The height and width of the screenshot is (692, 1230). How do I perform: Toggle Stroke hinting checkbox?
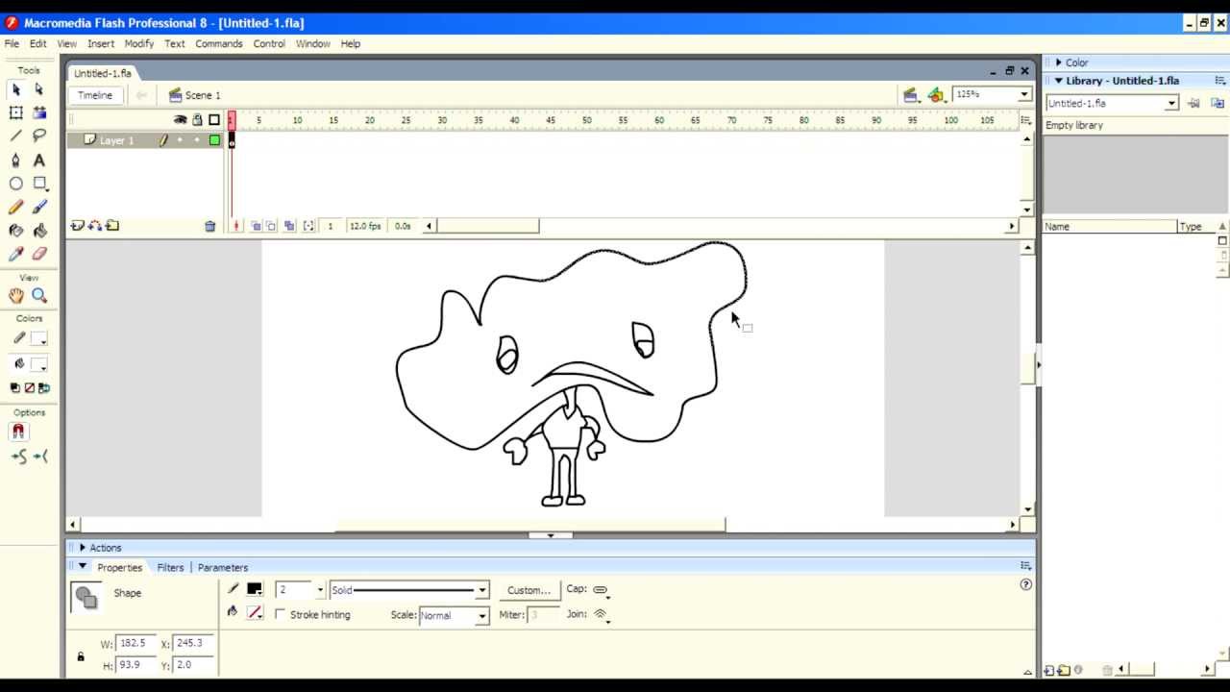click(x=281, y=614)
